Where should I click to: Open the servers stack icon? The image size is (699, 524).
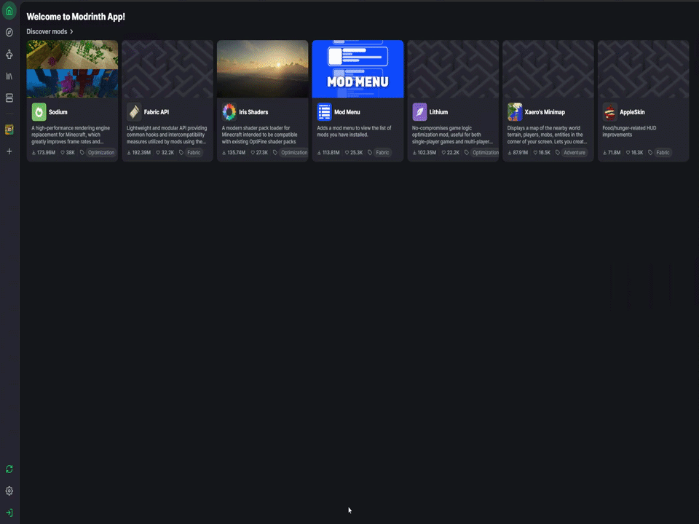(x=9, y=98)
